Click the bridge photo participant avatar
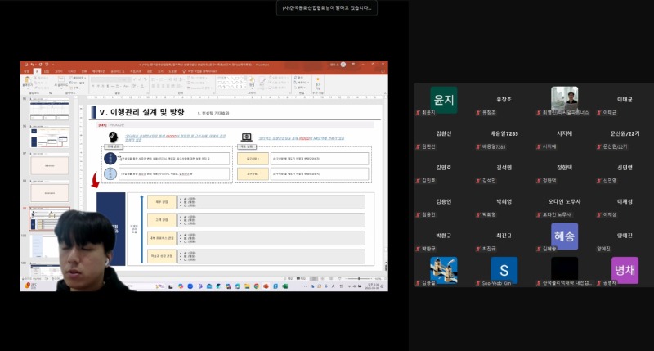The image size is (654, 351). click(443, 270)
